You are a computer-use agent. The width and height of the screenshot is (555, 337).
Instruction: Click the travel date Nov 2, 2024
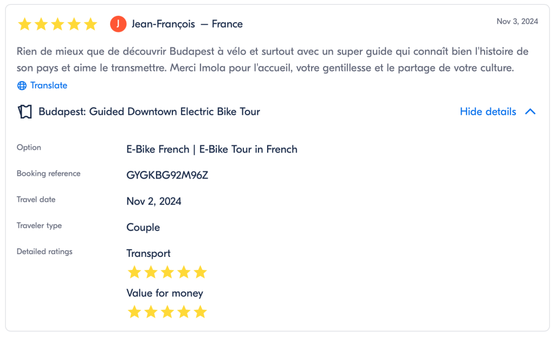[153, 201]
